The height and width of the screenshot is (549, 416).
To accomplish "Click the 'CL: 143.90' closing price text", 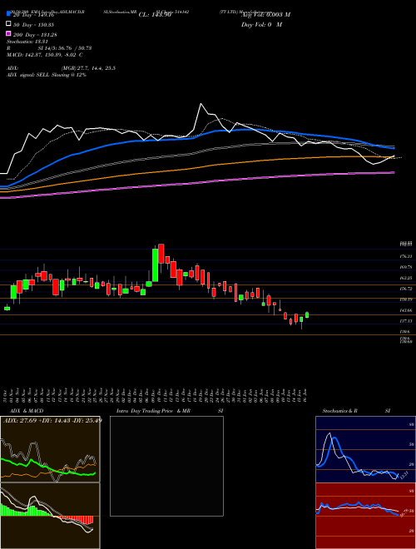I will (155, 15).
